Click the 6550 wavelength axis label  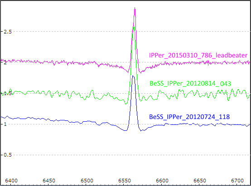125,181
